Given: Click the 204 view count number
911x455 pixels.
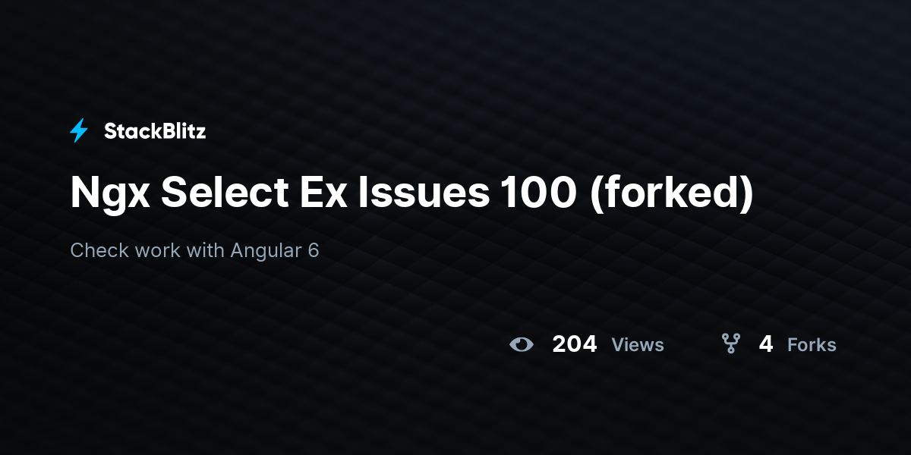Looking at the screenshot, I should (575, 344).
